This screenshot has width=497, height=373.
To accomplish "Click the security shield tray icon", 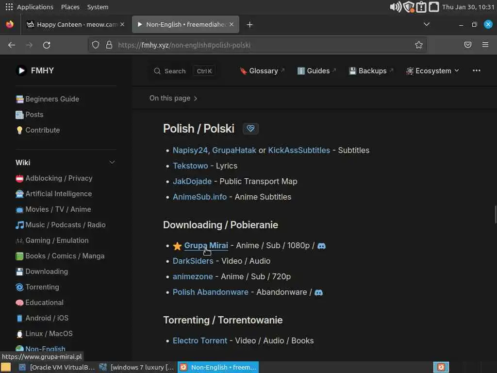I will coord(409,7).
